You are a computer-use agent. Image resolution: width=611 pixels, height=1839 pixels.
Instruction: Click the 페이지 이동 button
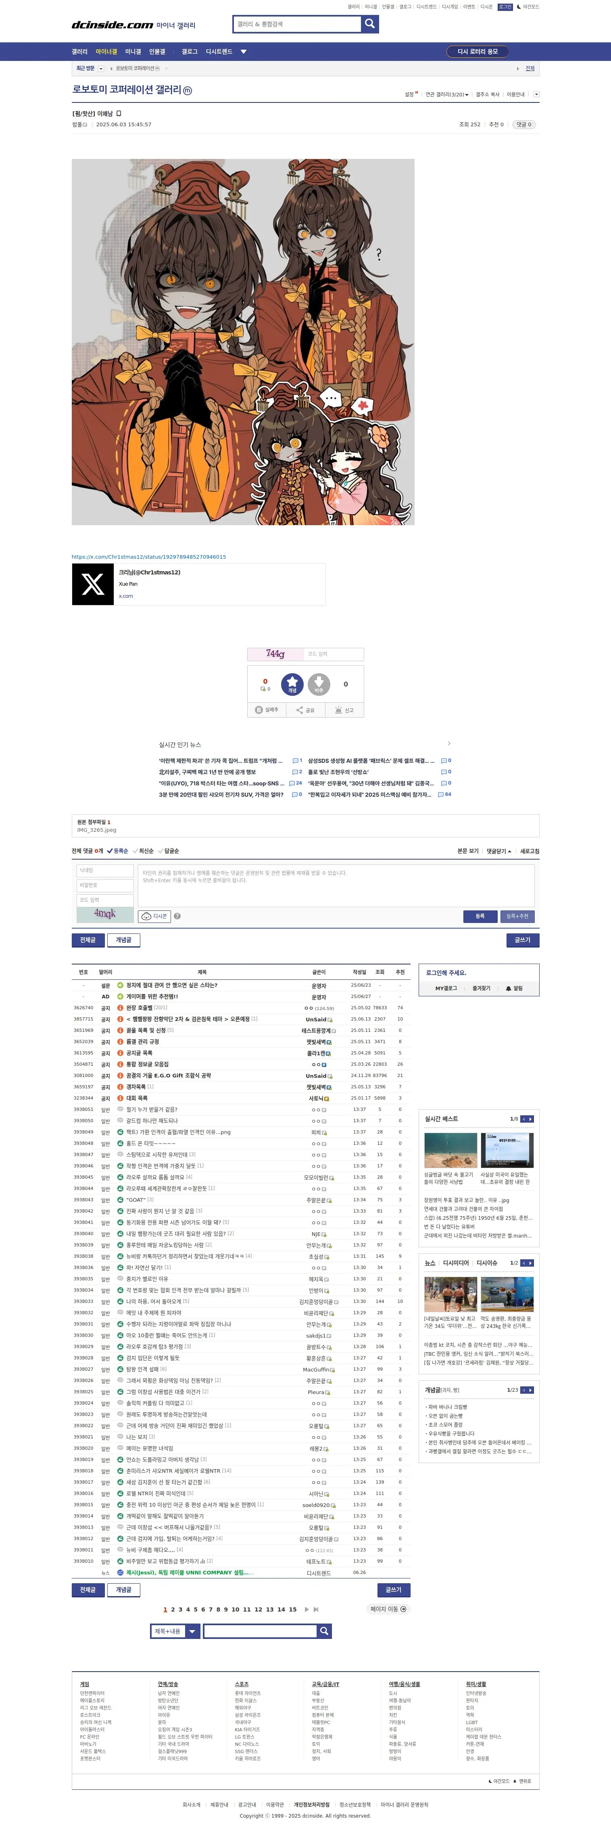388,1609
